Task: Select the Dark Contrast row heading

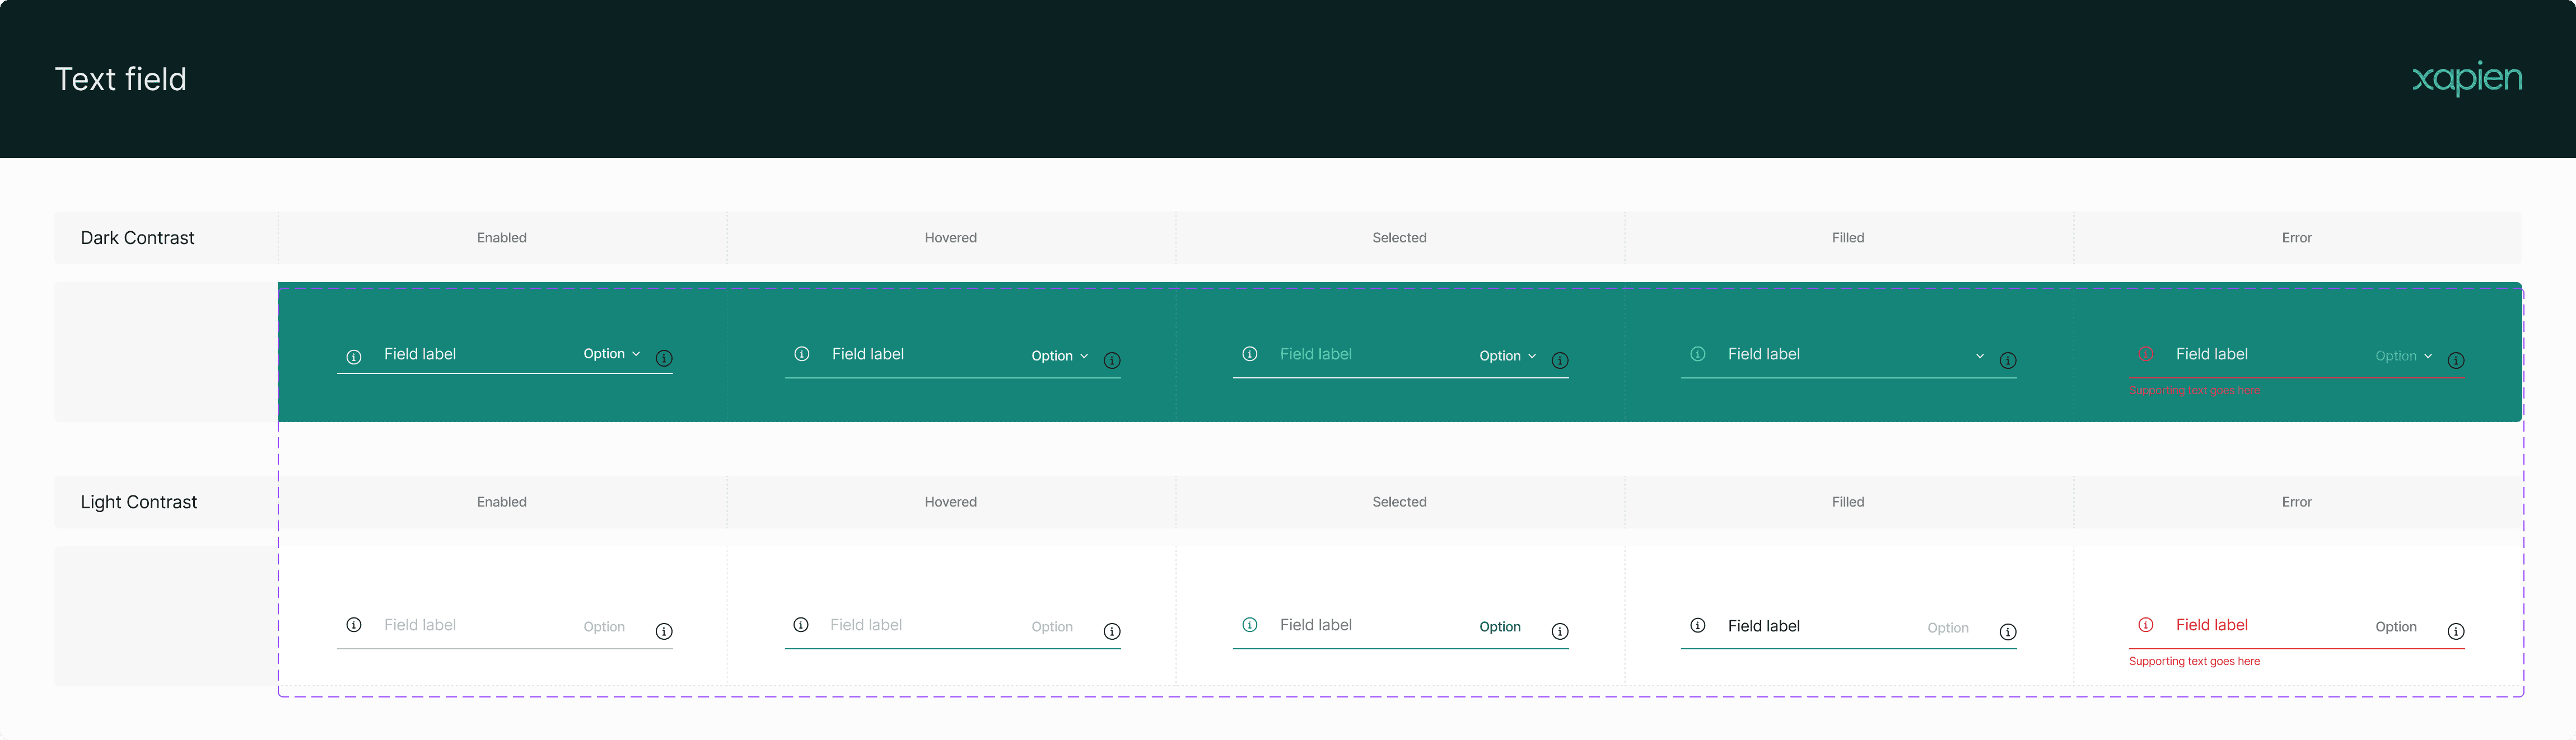Action: (138, 238)
